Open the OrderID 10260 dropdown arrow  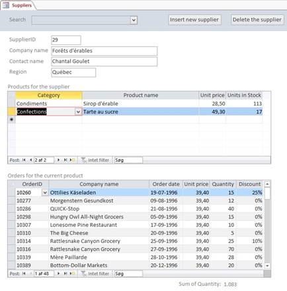click(45, 193)
